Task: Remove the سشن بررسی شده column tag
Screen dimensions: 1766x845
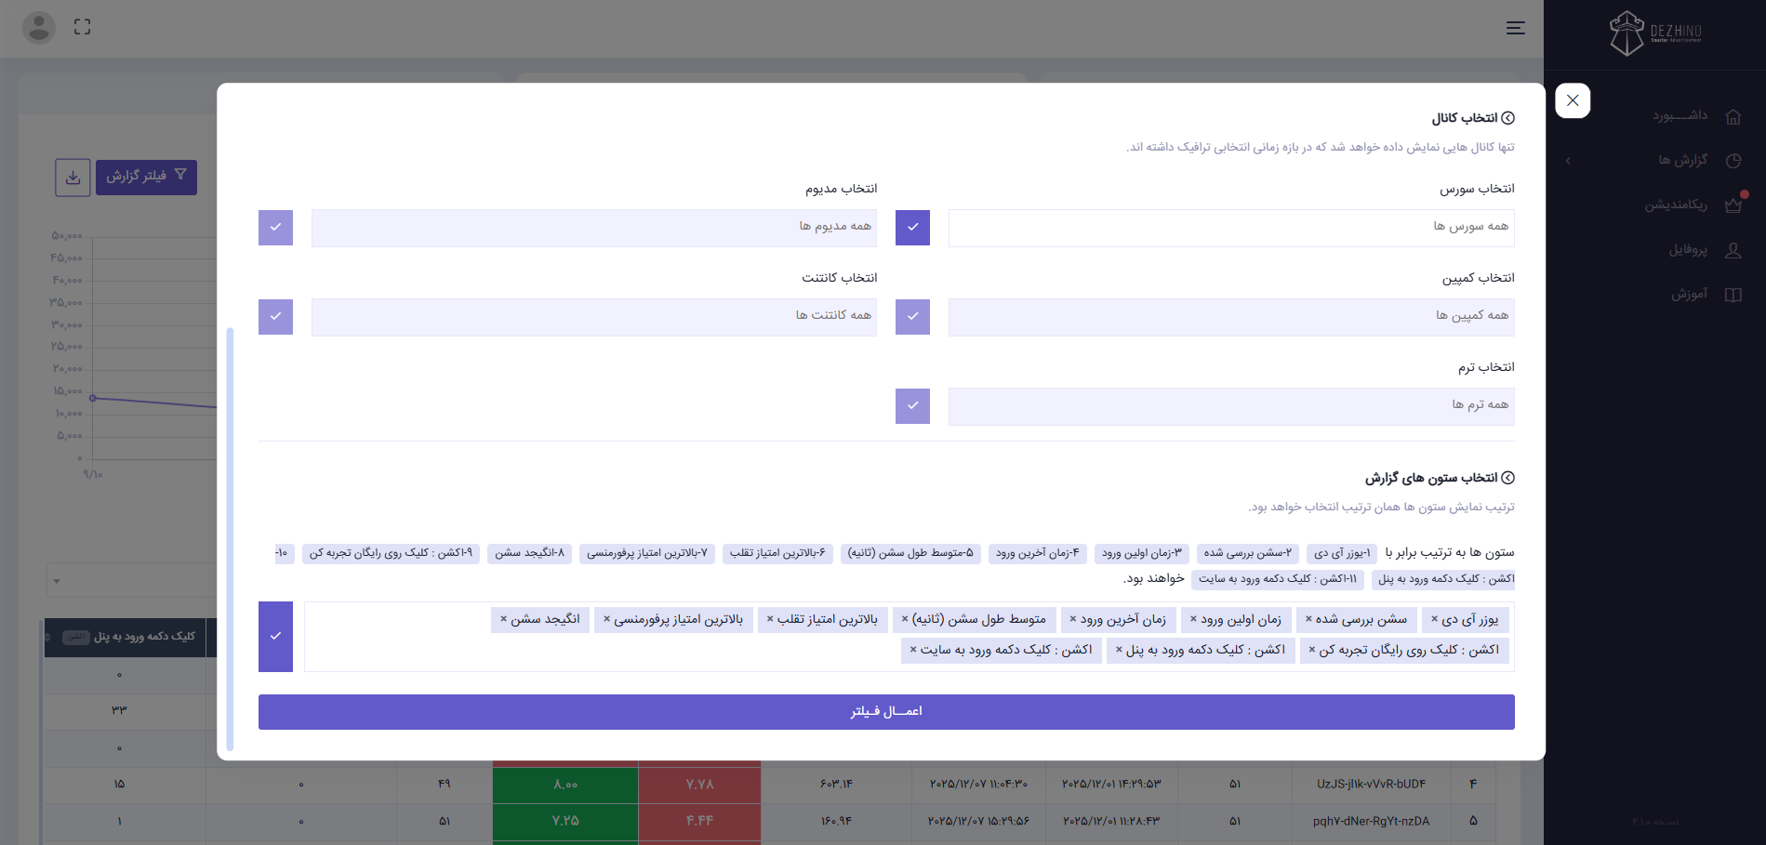Action: click(1308, 619)
